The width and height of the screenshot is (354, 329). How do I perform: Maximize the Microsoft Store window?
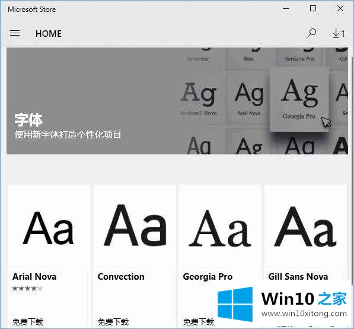[313, 8]
